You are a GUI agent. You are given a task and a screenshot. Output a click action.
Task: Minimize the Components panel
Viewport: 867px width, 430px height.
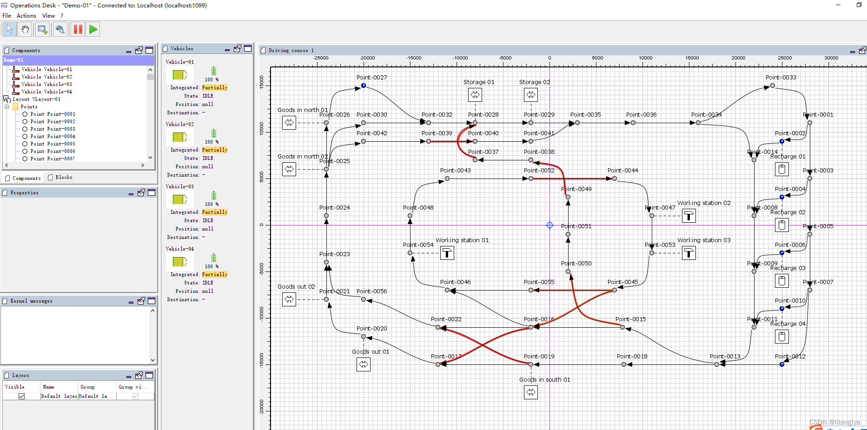[x=129, y=51]
